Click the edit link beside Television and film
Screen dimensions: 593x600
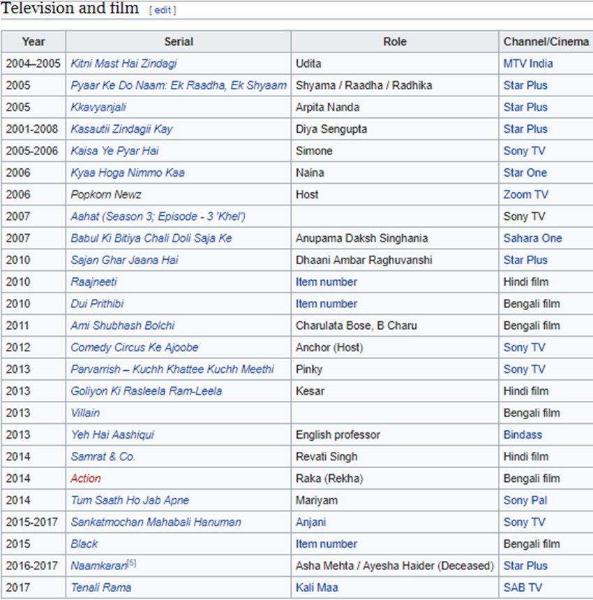(163, 10)
